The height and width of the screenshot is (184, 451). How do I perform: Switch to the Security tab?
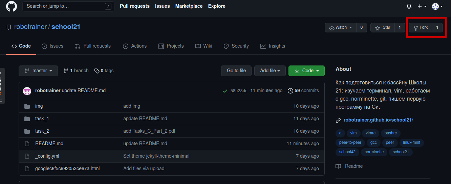[x=236, y=46]
